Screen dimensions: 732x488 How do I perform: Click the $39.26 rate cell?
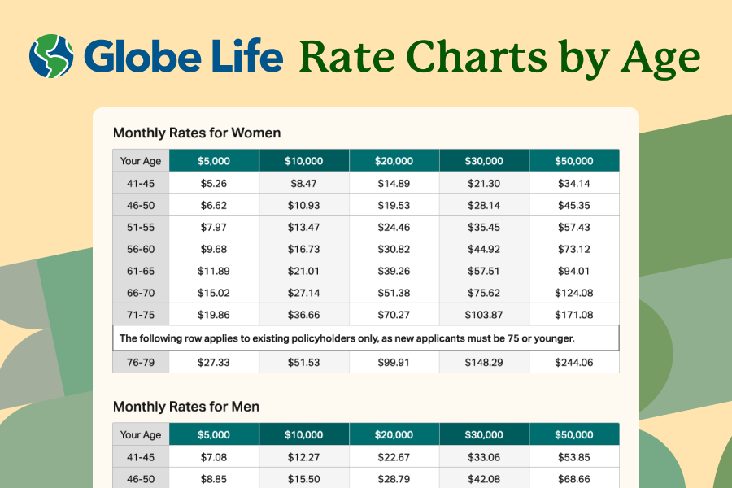coord(394,271)
